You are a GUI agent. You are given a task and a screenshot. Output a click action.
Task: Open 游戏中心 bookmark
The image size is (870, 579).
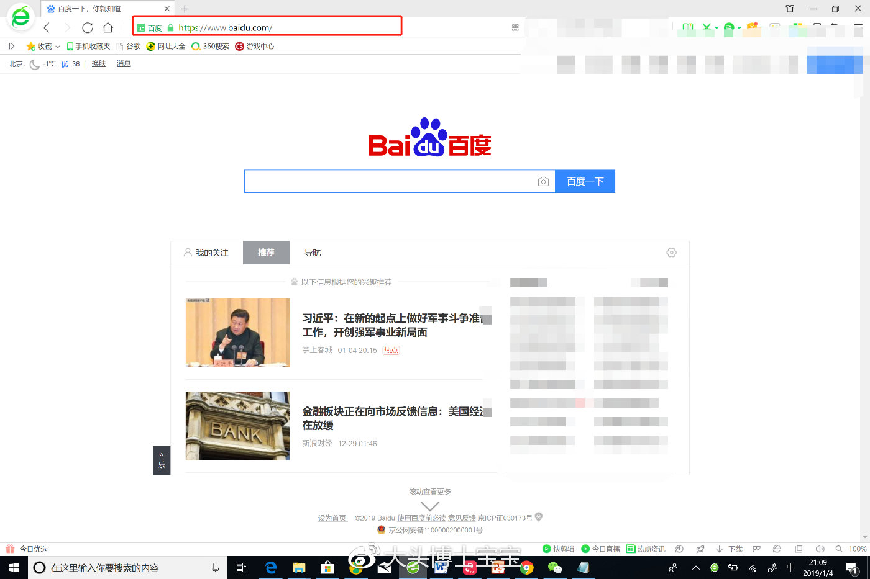(255, 46)
